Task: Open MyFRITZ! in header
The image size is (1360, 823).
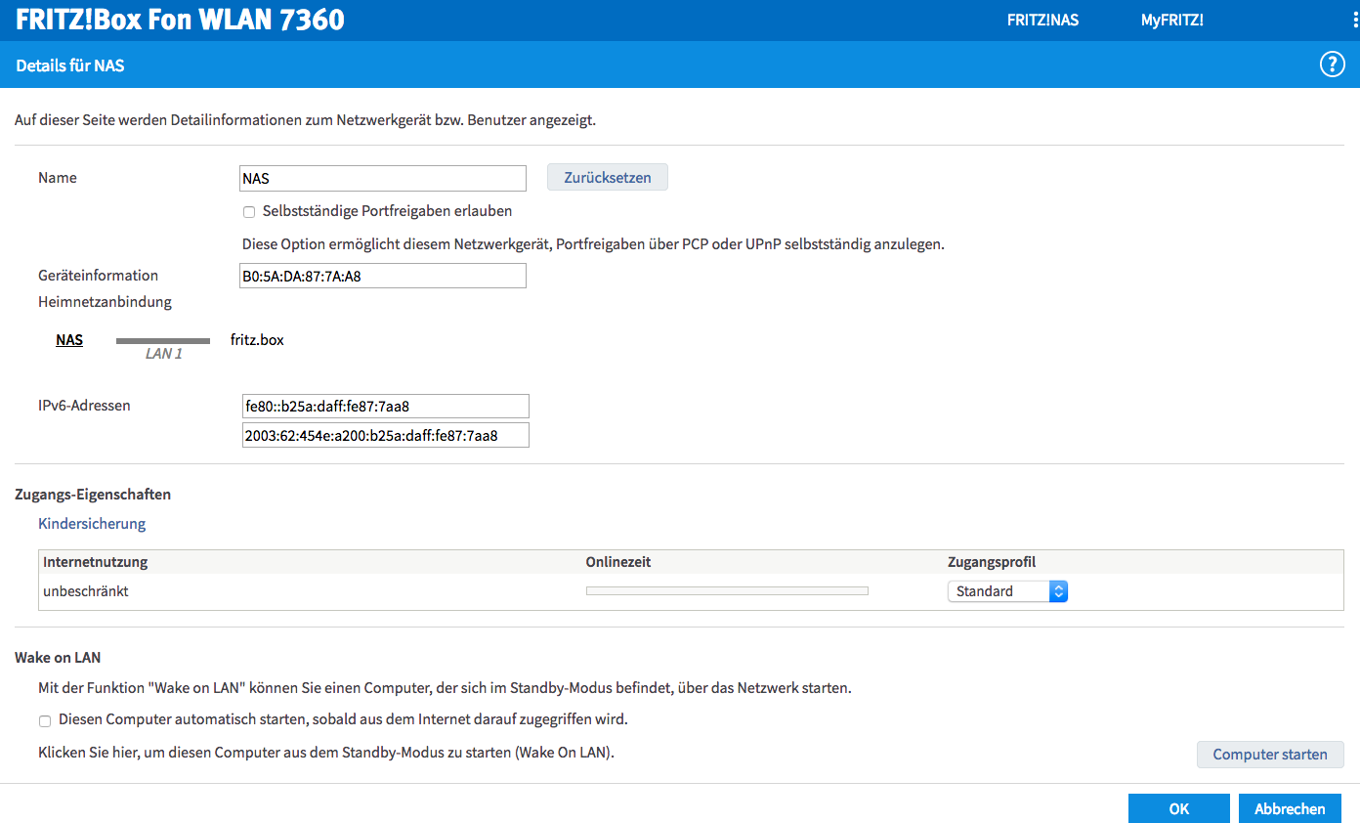Action: point(1172,20)
